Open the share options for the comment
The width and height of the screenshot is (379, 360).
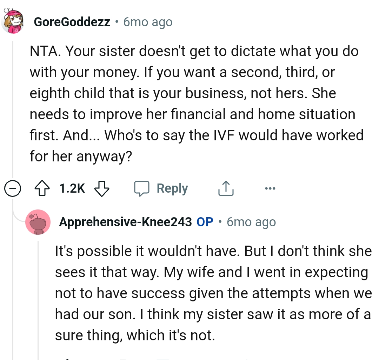click(226, 188)
